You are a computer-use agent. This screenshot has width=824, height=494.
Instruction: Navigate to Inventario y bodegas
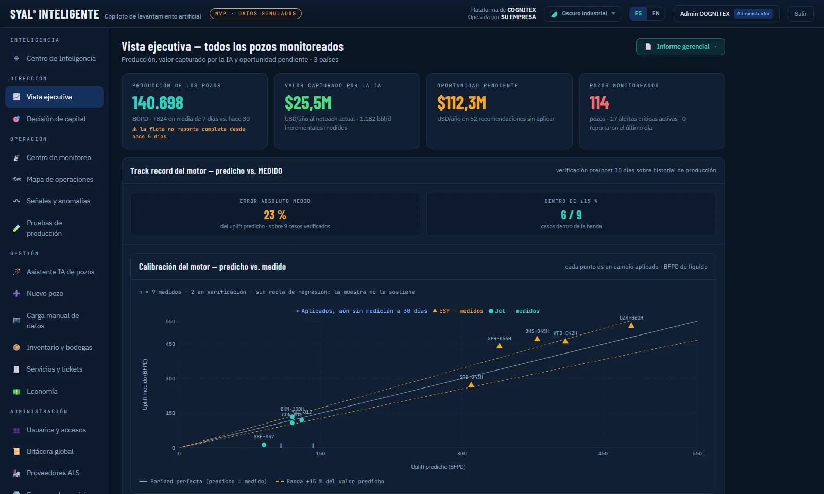point(54,347)
